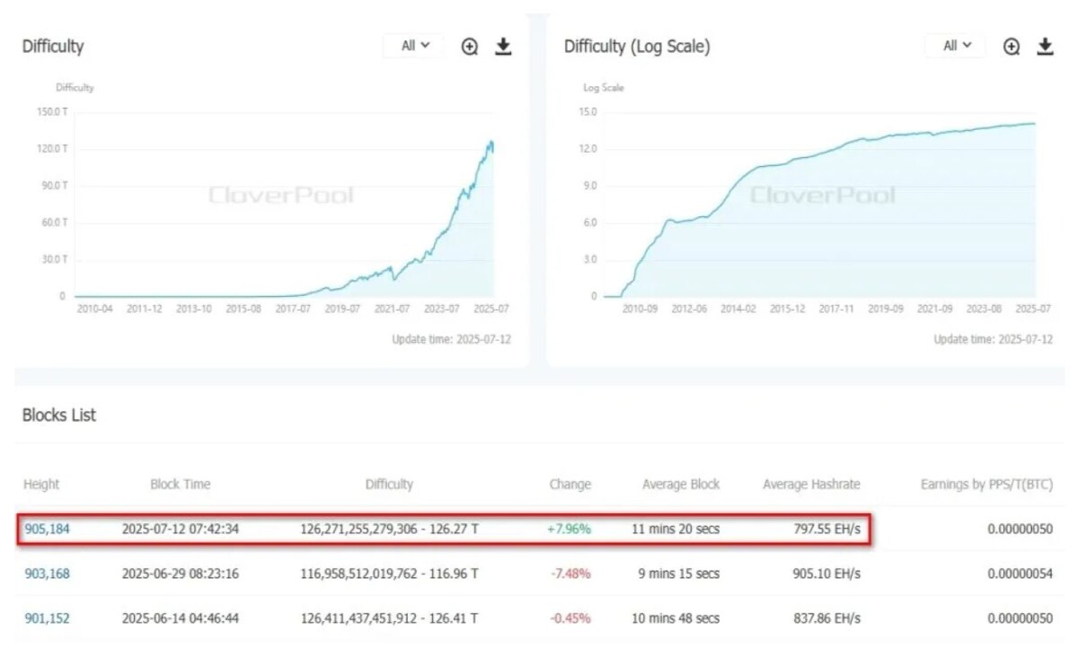Click the 905.10 EH/s hashrate cell
Screen dimensions: 1078x655
pos(825,573)
